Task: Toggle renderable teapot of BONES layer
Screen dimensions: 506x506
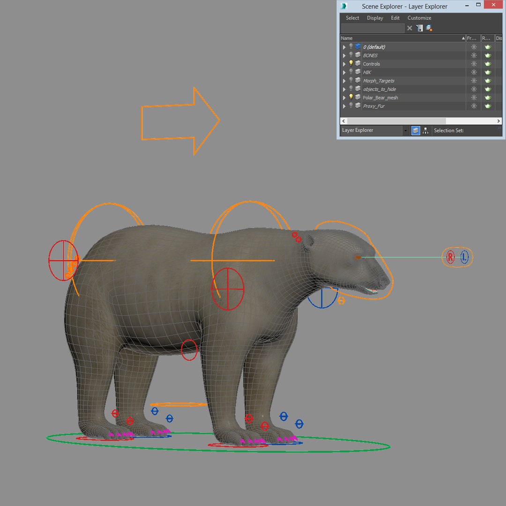Action: 488,55
